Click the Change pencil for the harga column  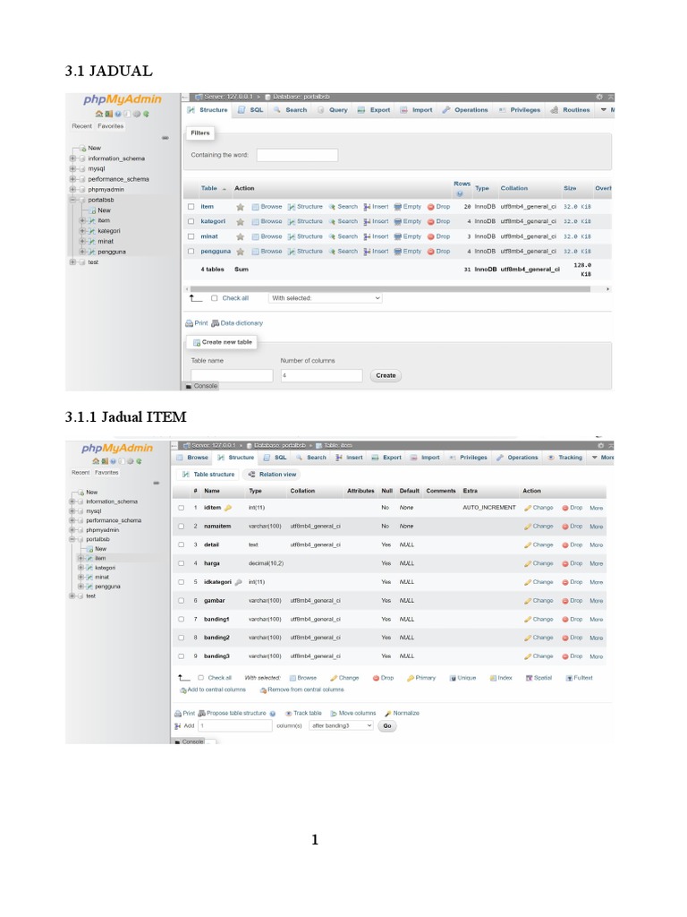pyautogui.click(x=528, y=564)
